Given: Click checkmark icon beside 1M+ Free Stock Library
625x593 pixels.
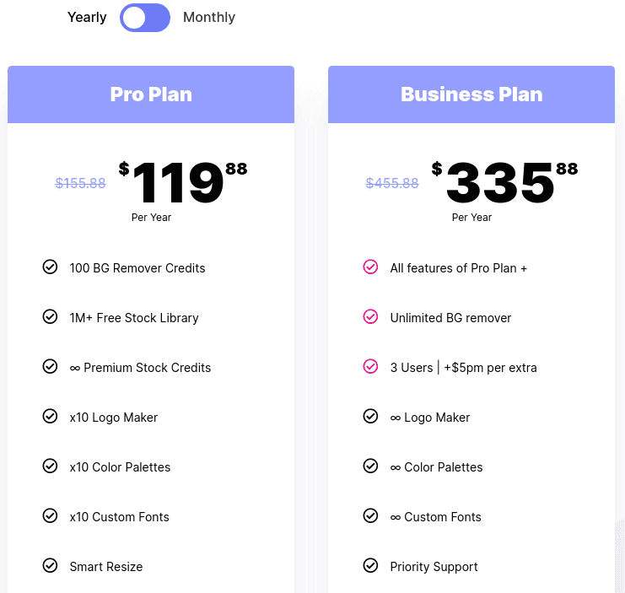Looking at the screenshot, I should click(x=50, y=317).
